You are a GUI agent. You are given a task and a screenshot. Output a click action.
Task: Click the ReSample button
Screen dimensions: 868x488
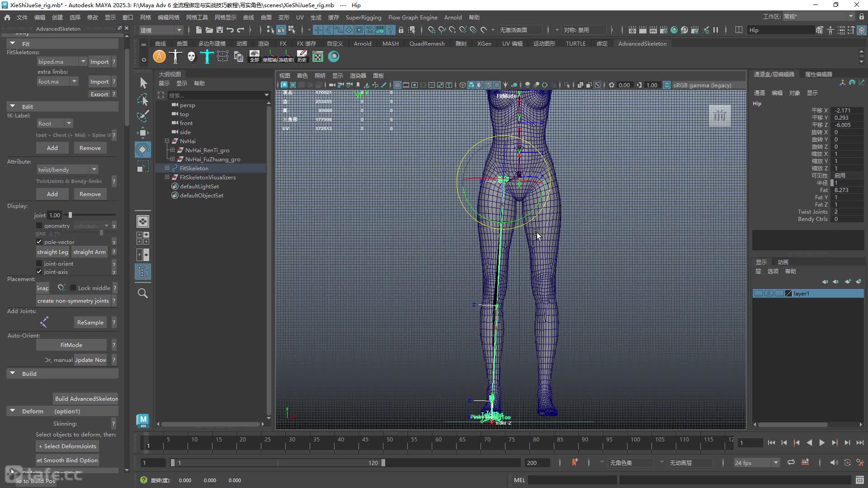click(90, 322)
